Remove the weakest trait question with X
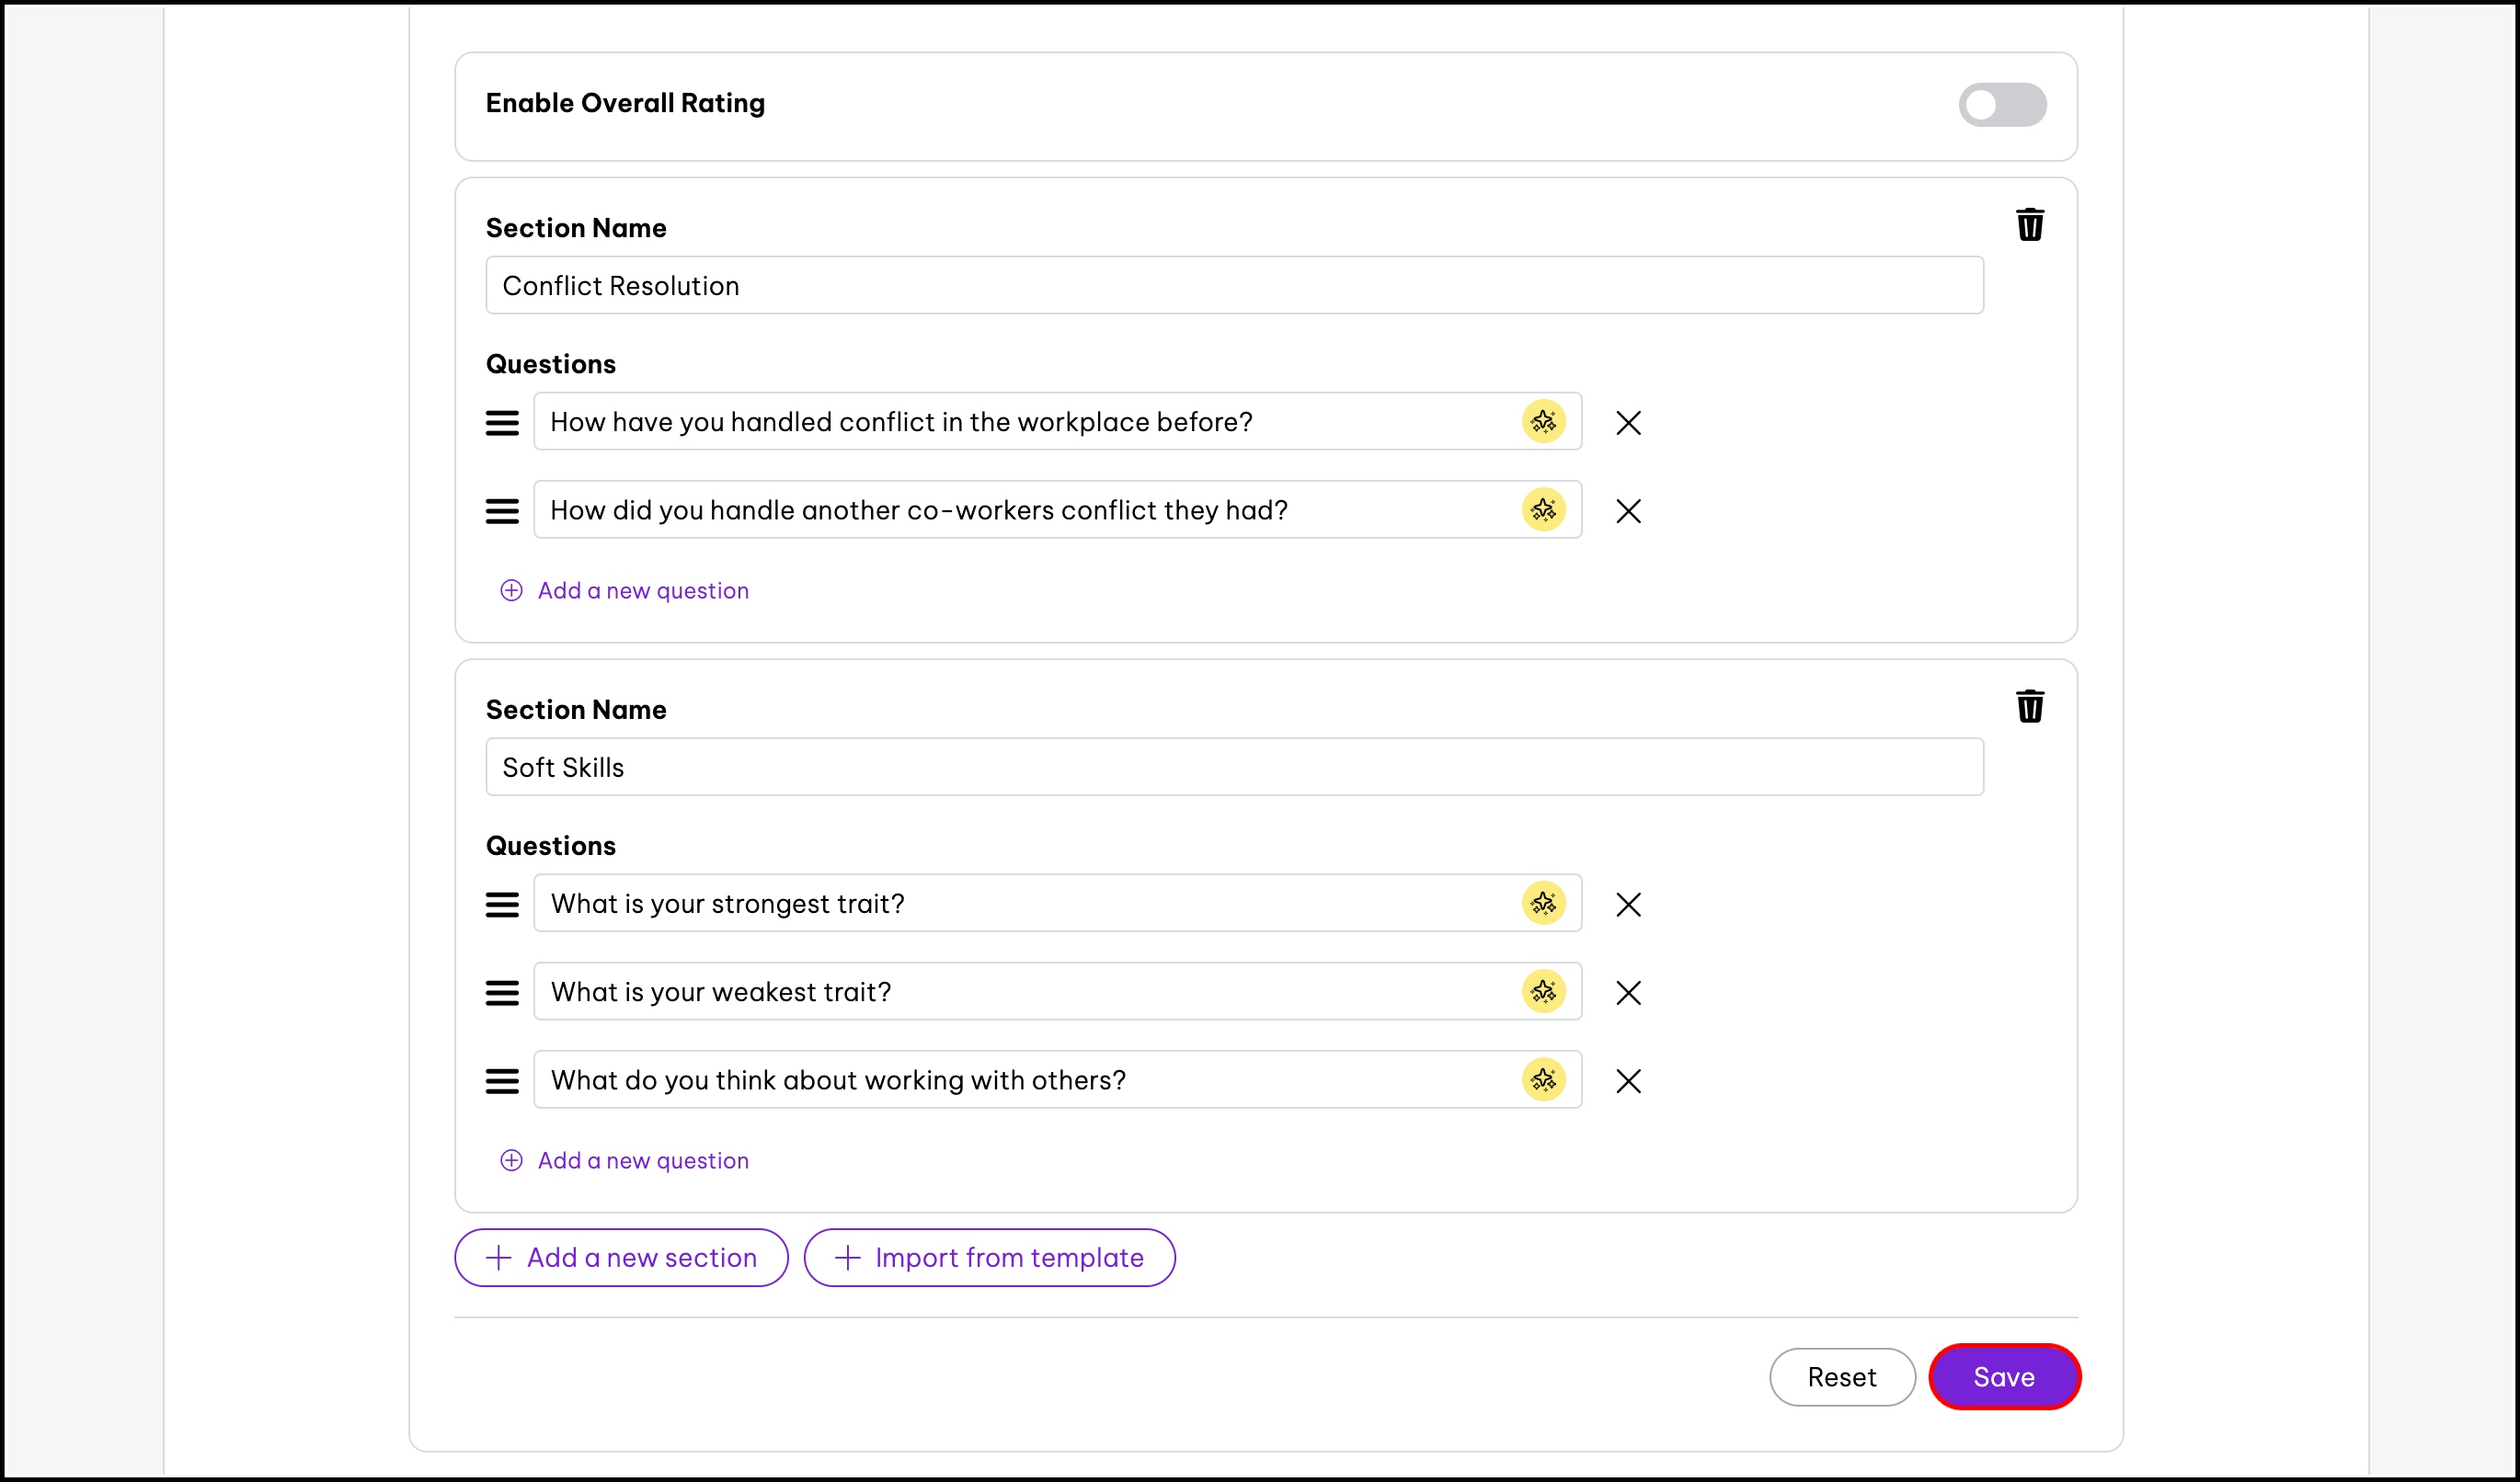 pos(1628,992)
